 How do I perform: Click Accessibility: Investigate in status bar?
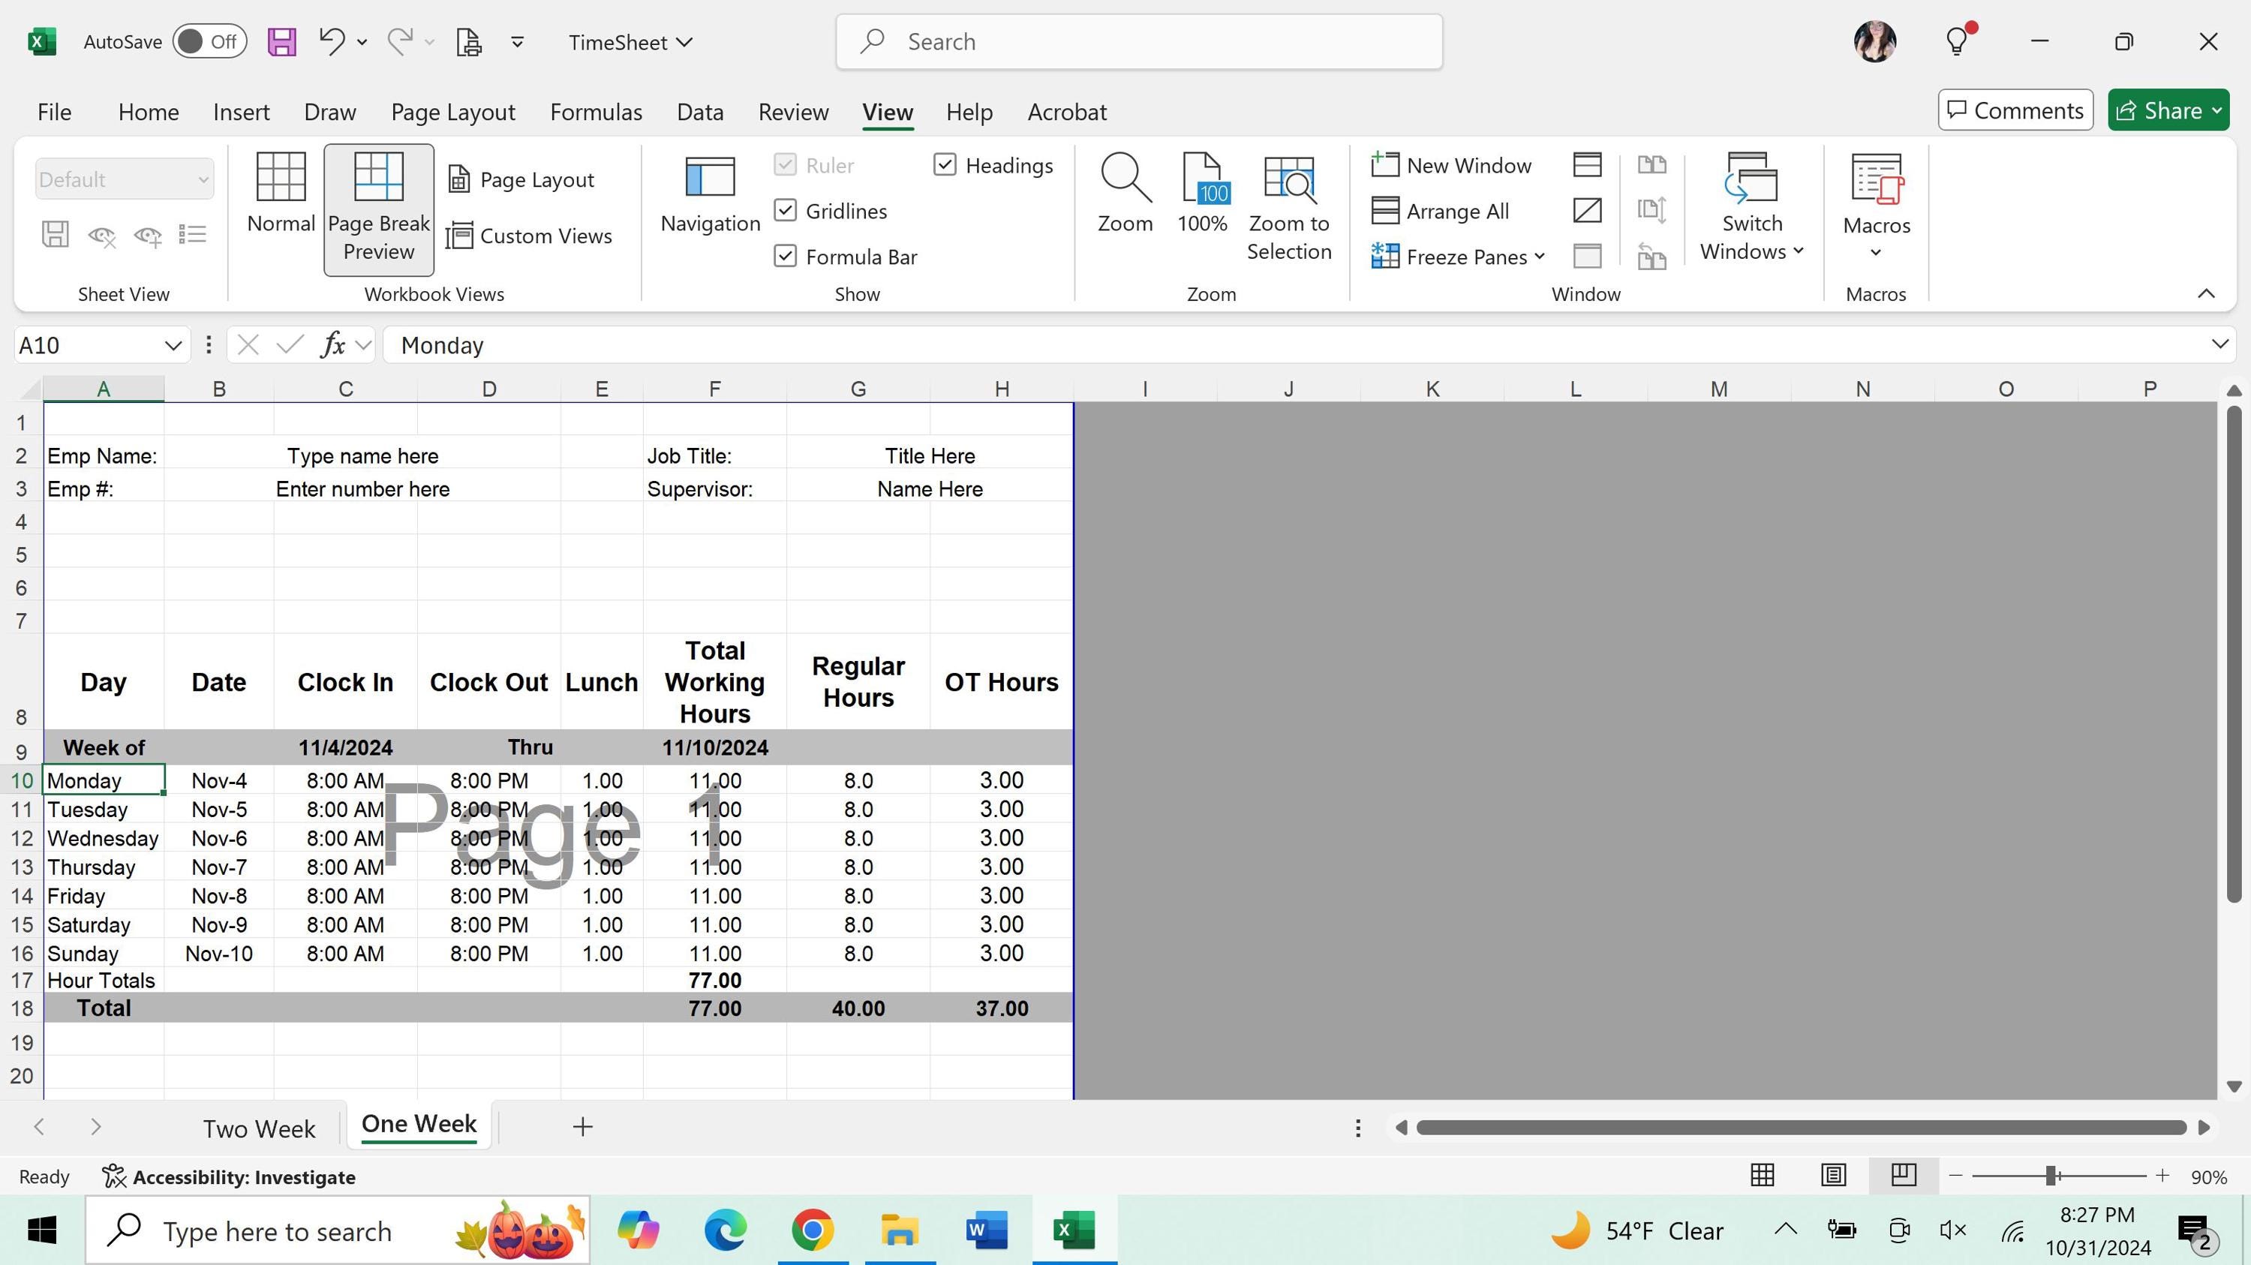[229, 1176]
